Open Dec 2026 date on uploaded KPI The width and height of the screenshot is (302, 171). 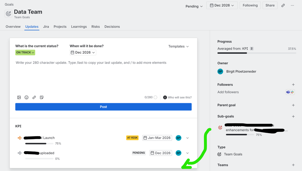(161, 153)
